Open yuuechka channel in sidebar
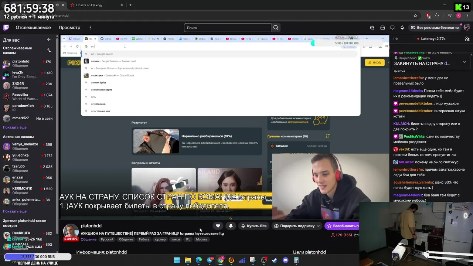This screenshot has width=473, height=266. tap(29, 157)
